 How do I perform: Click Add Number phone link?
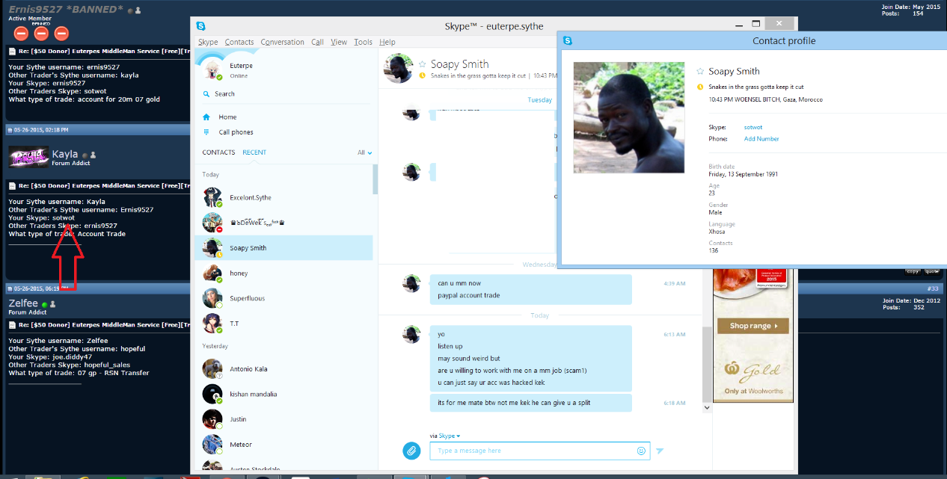(761, 139)
